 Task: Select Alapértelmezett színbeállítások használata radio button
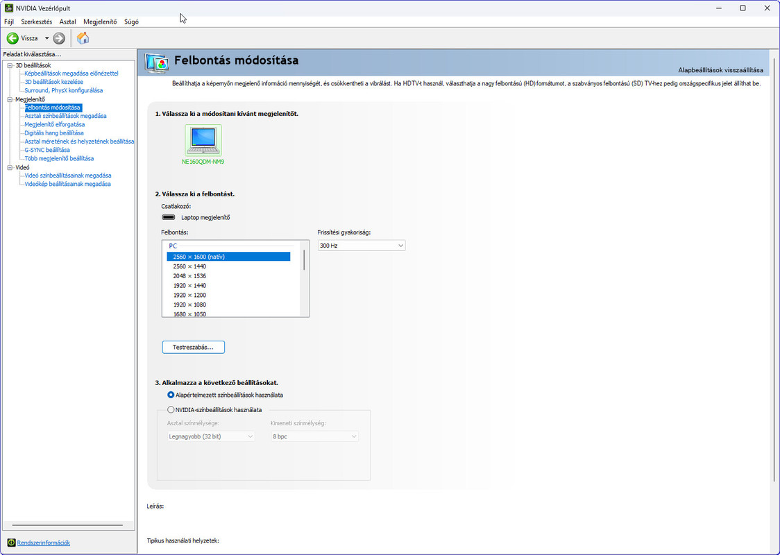point(171,395)
